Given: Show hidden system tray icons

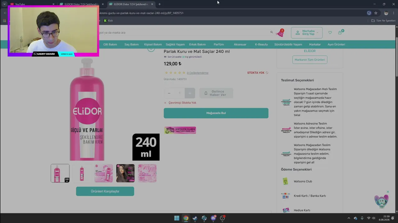Looking at the screenshot, I should [x=349, y=218].
